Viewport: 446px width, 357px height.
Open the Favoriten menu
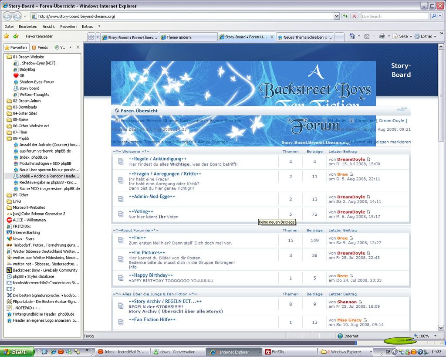click(68, 27)
